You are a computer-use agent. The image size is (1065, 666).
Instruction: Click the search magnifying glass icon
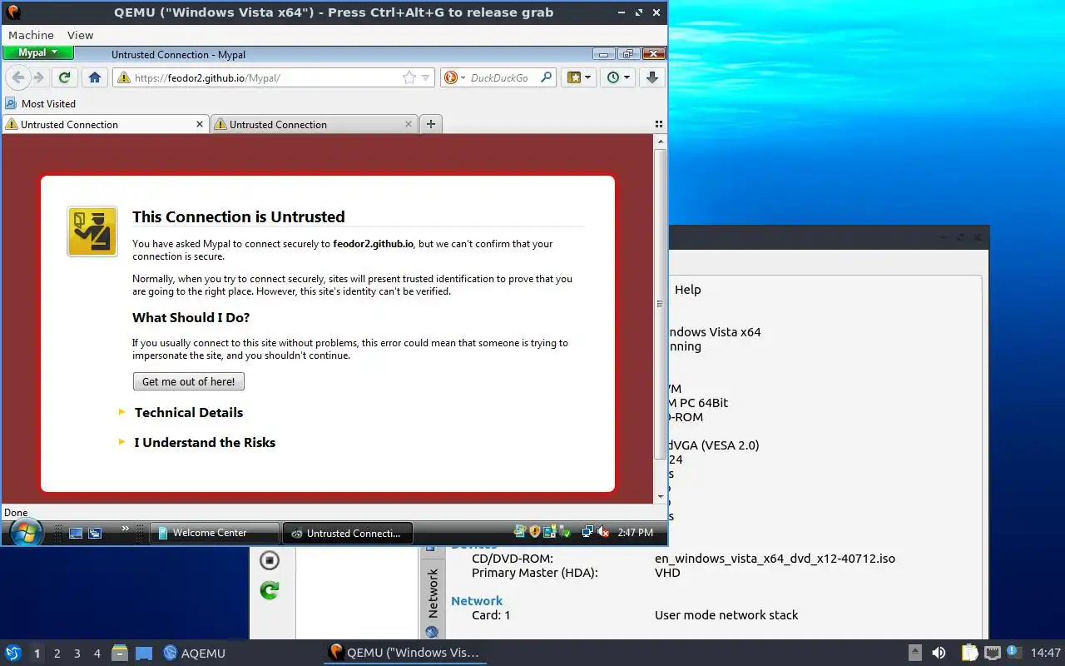pyautogui.click(x=546, y=77)
